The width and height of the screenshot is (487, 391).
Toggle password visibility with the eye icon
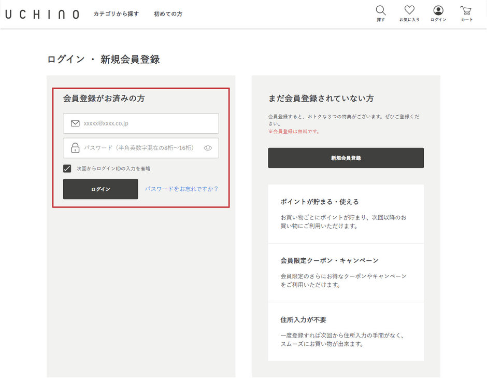click(x=208, y=148)
